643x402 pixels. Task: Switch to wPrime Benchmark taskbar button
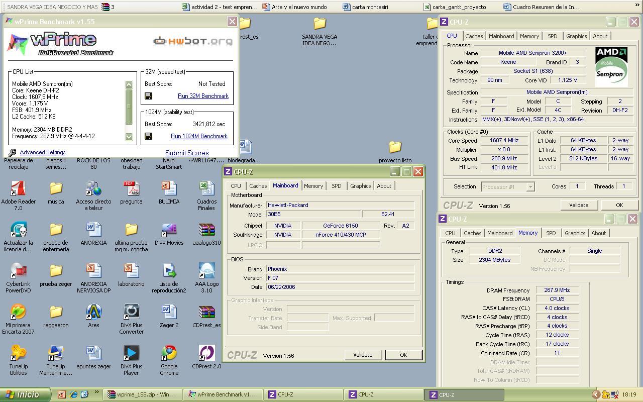[222, 394]
